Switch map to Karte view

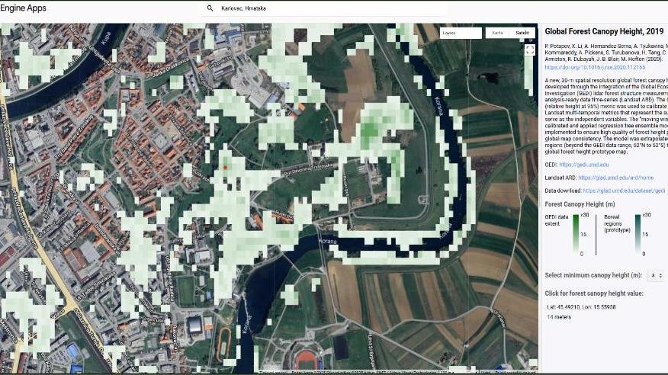[497, 33]
